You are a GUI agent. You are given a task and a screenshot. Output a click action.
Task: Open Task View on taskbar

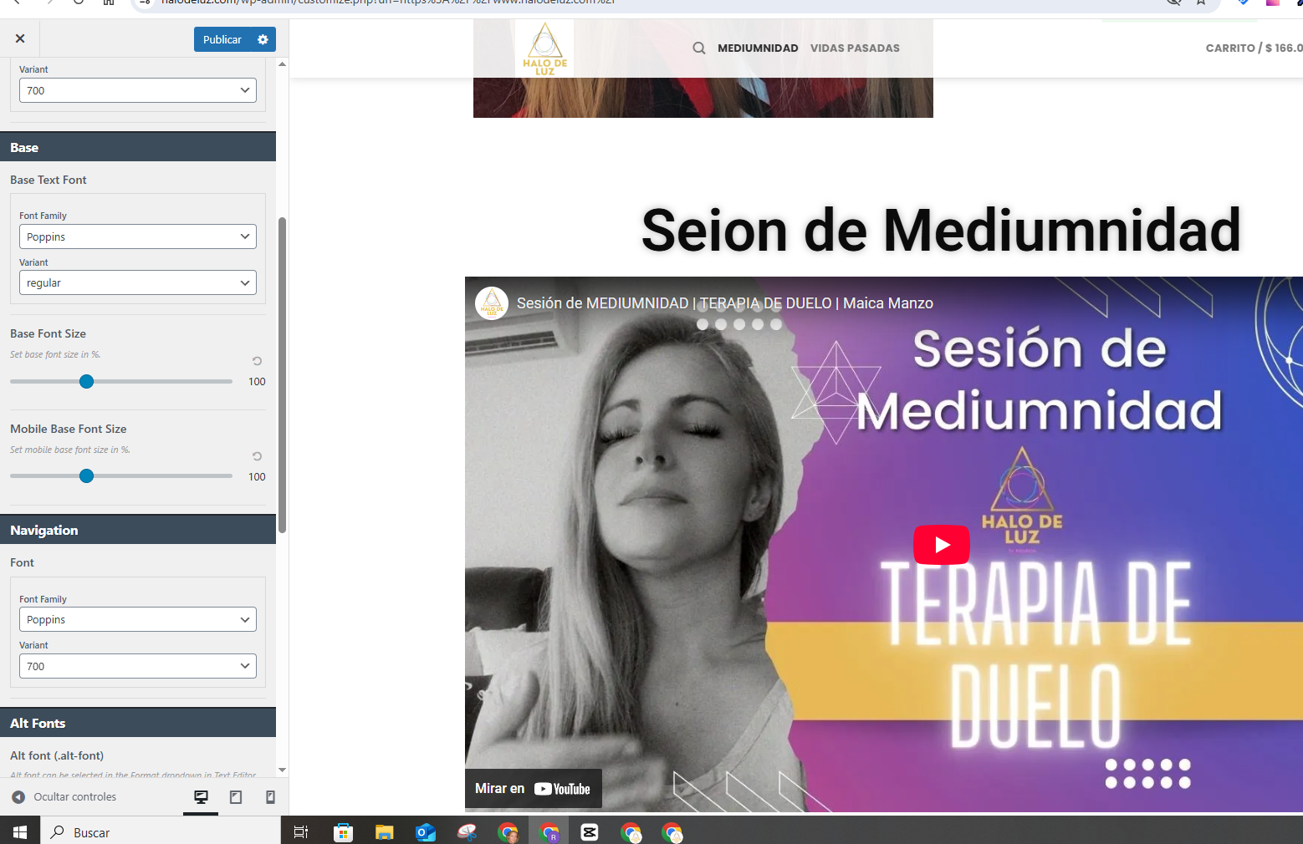pyautogui.click(x=301, y=832)
